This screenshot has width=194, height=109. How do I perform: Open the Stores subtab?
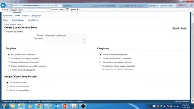click(6, 20)
